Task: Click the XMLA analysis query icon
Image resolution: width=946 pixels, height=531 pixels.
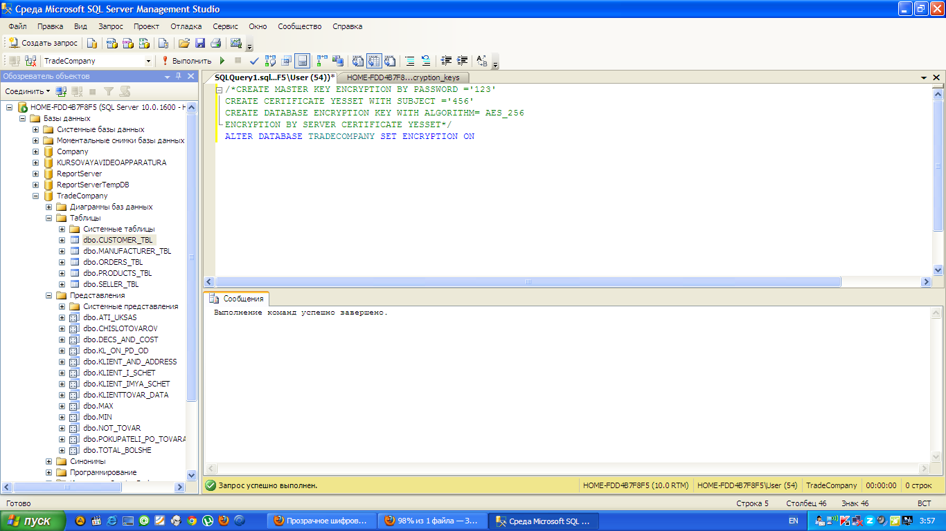Action: [144, 43]
